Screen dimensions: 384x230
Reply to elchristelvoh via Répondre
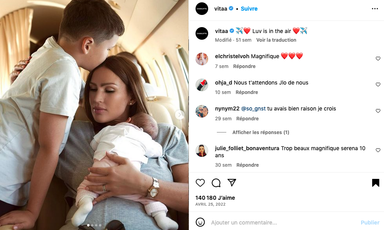[x=244, y=66]
